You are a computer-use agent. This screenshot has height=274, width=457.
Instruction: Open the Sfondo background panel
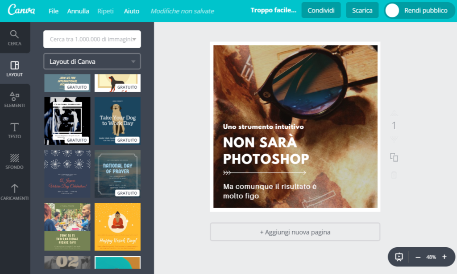(x=15, y=161)
